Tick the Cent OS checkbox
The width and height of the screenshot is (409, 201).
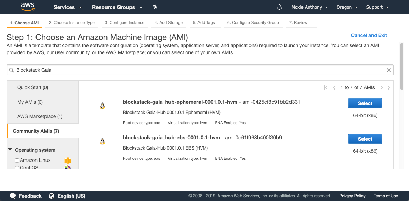click(17, 168)
